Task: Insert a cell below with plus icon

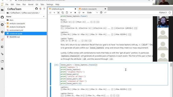Action: (54, 13)
